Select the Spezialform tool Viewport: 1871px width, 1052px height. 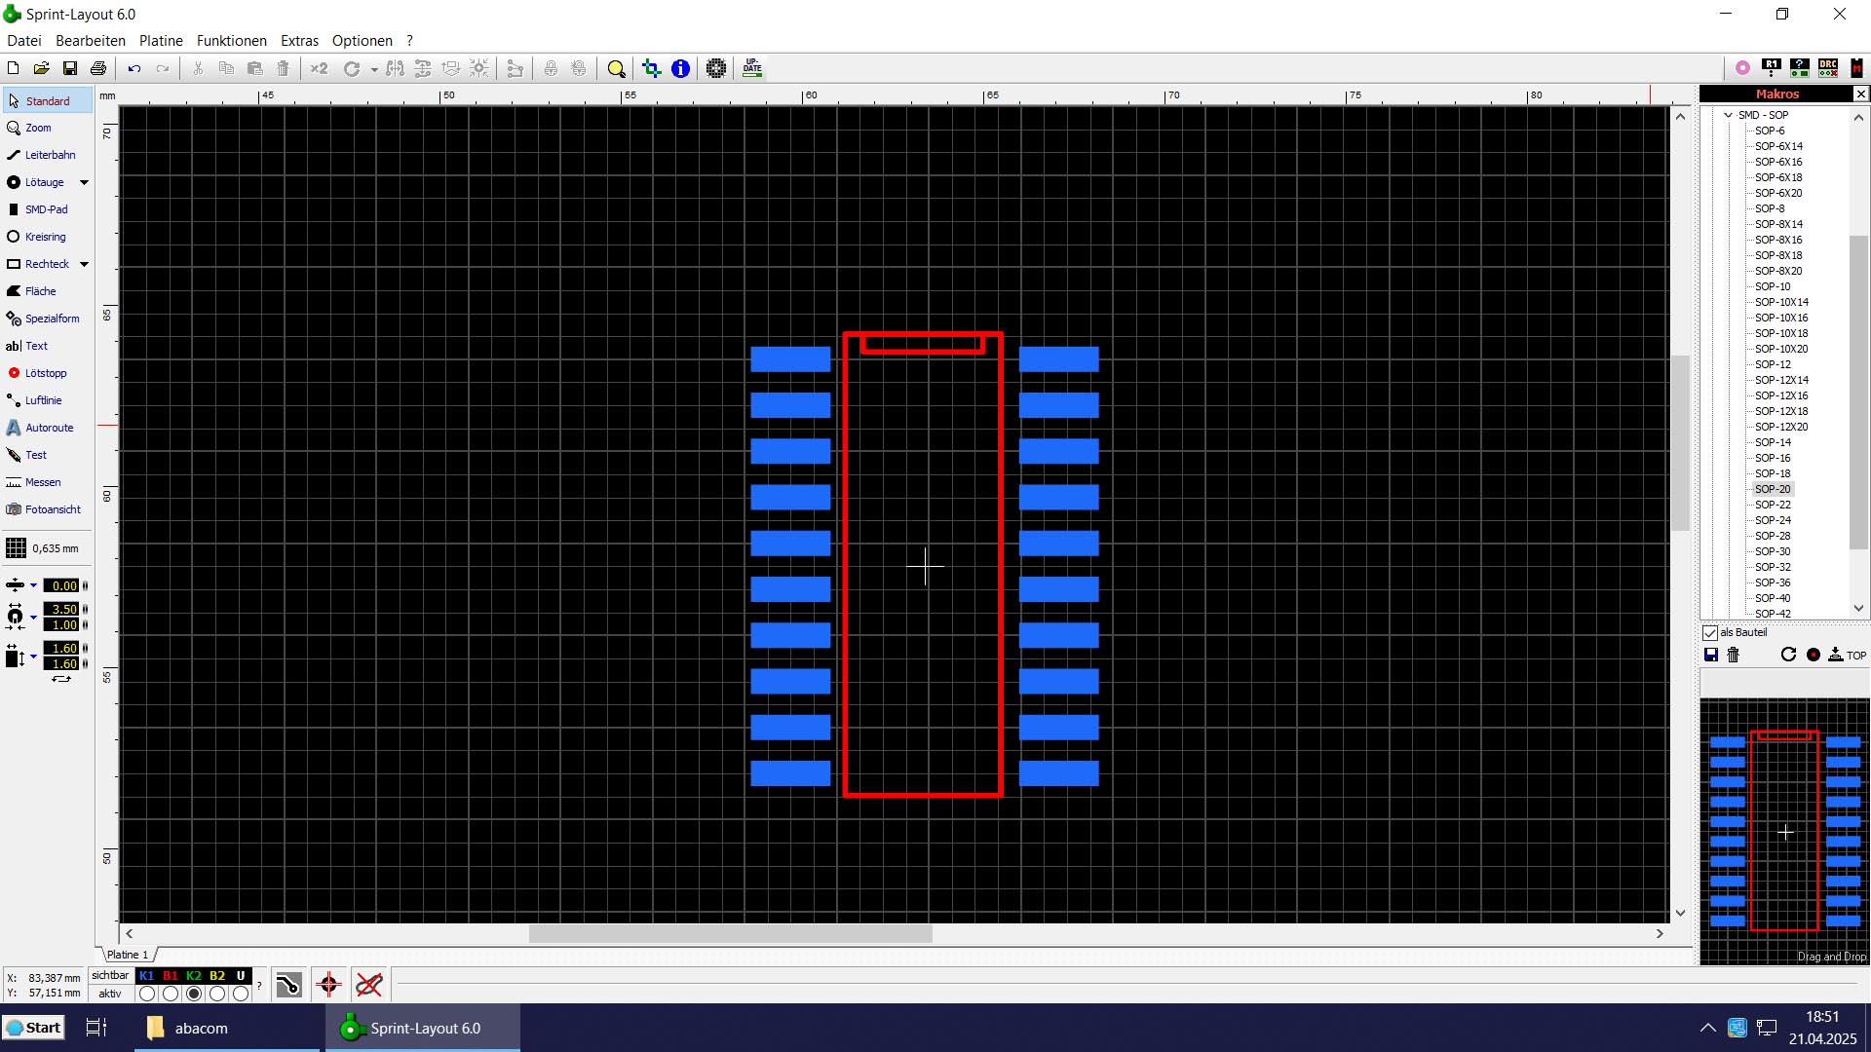click(x=48, y=319)
